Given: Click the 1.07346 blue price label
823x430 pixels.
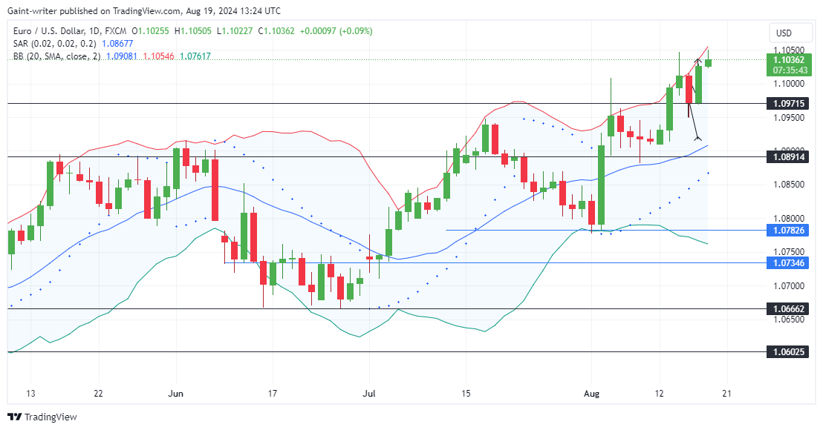Looking at the screenshot, I should 789,263.
